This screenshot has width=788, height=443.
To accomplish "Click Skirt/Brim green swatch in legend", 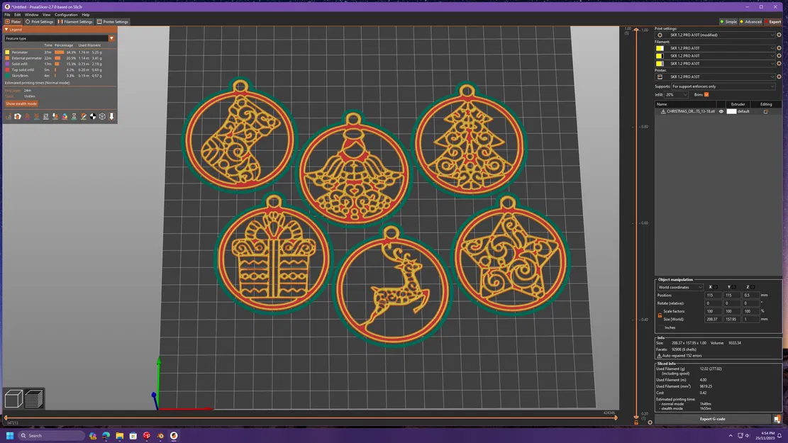I will 7,76.
